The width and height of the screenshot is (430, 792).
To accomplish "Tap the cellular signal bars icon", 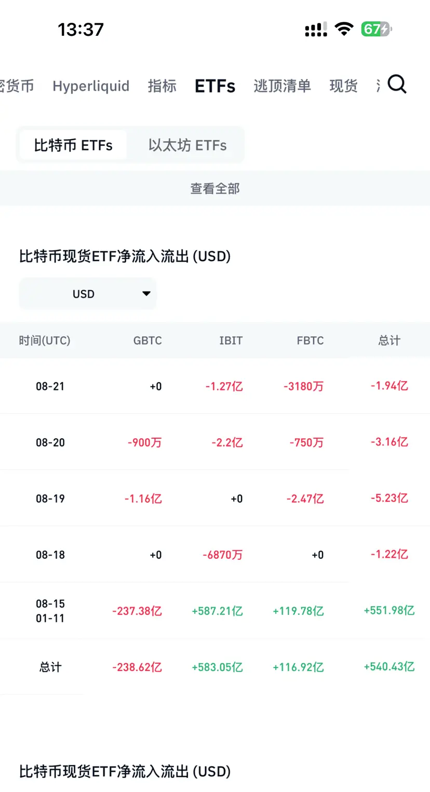I will pyautogui.click(x=316, y=30).
